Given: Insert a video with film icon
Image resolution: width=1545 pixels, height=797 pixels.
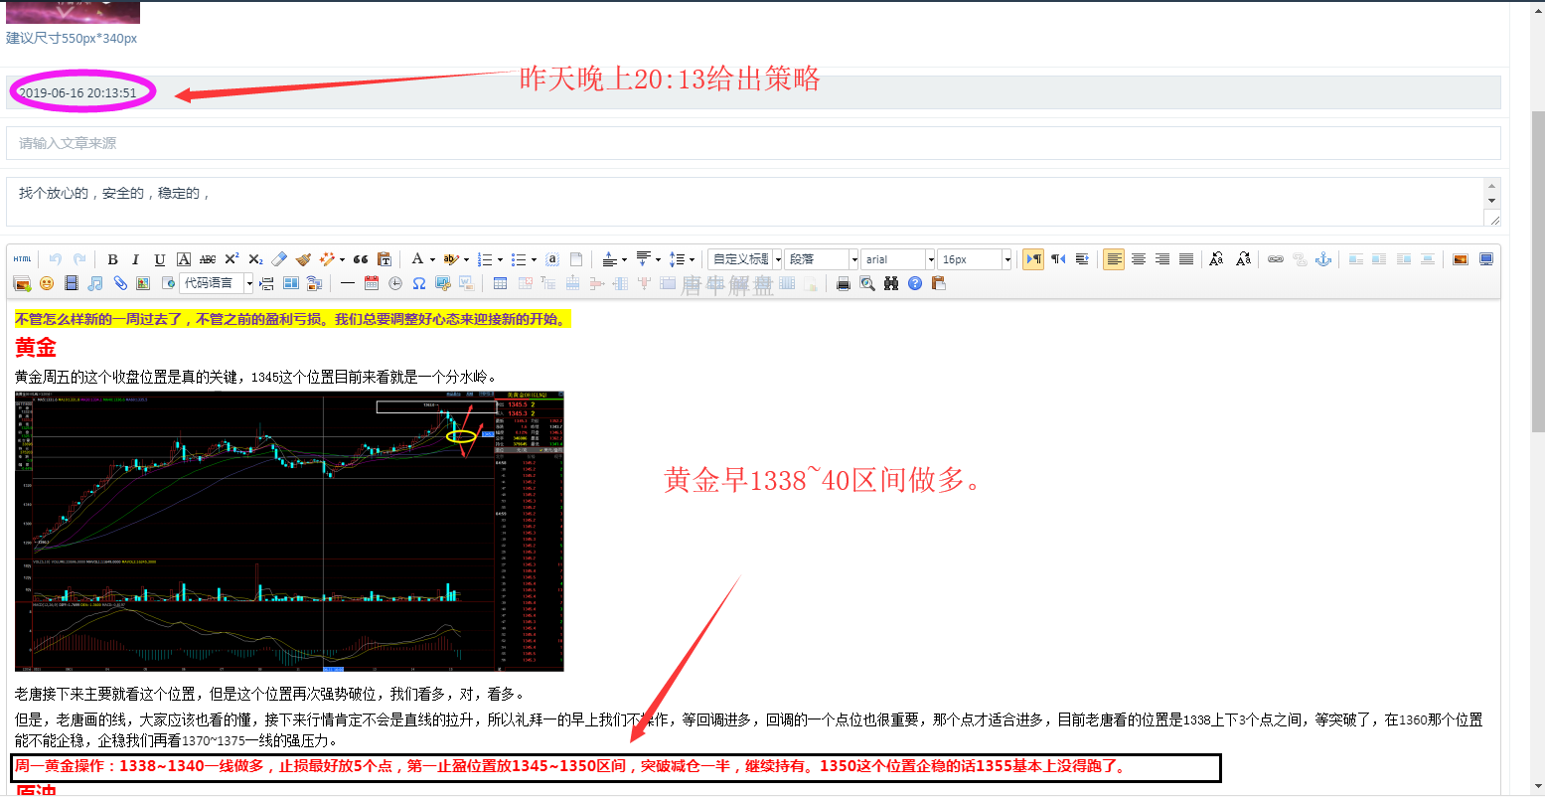Looking at the screenshot, I should tap(72, 283).
